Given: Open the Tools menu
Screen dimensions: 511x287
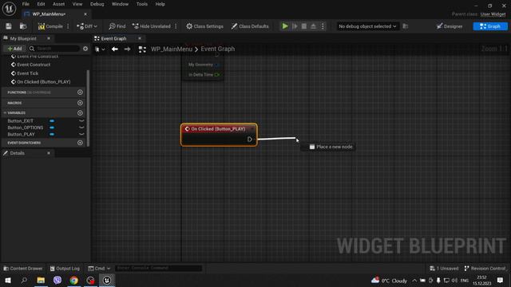Looking at the screenshot, I should [x=142, y=4].
